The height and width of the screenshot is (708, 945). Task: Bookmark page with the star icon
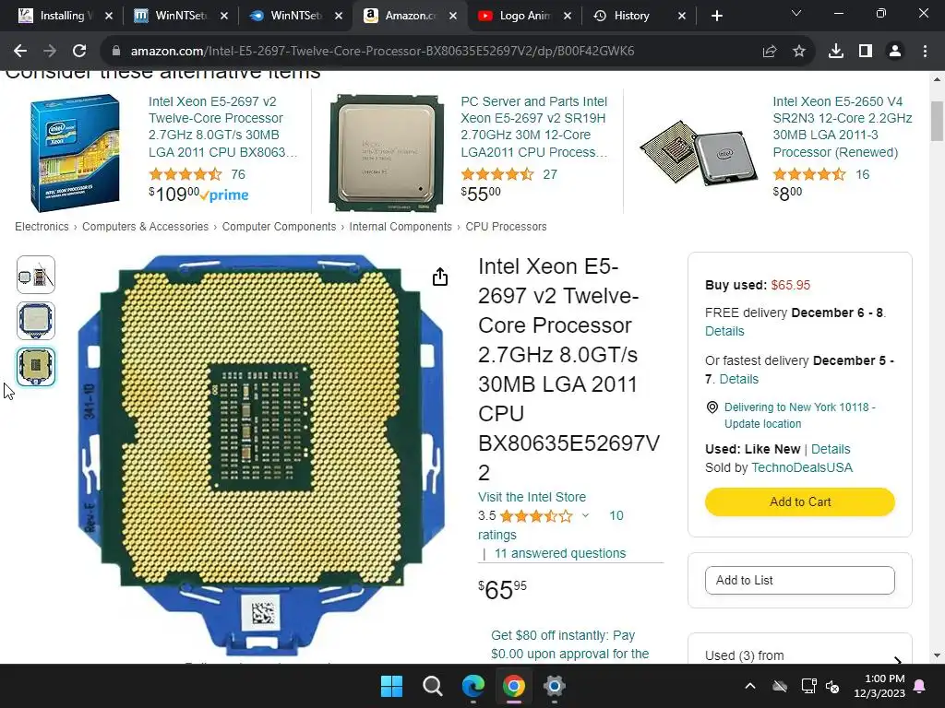coord(799,52)
